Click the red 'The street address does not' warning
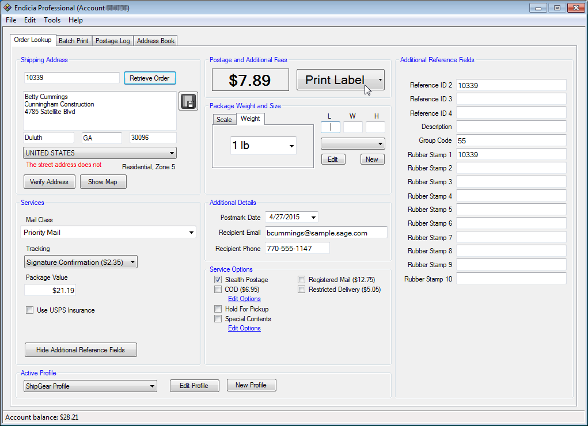 pyautogui.click(x=64, y=165)
